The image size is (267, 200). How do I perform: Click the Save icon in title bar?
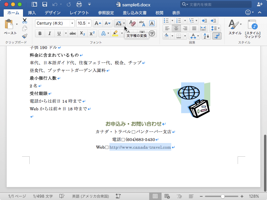click(44, 4)
